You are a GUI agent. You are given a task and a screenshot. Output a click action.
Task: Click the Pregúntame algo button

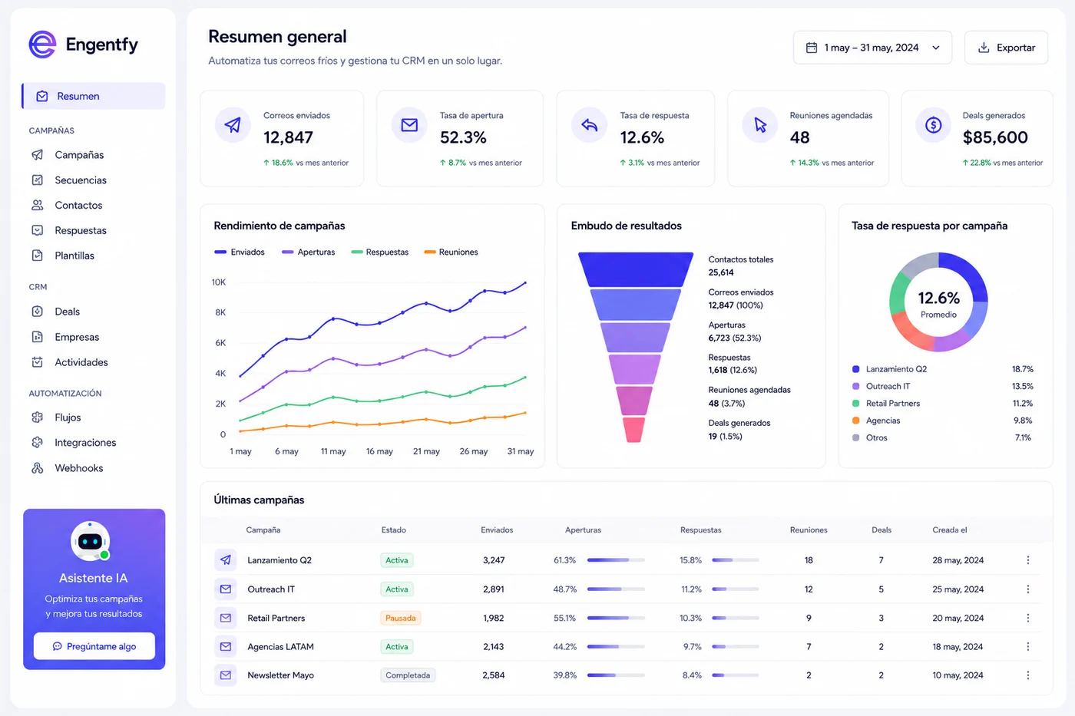[94, 646]
